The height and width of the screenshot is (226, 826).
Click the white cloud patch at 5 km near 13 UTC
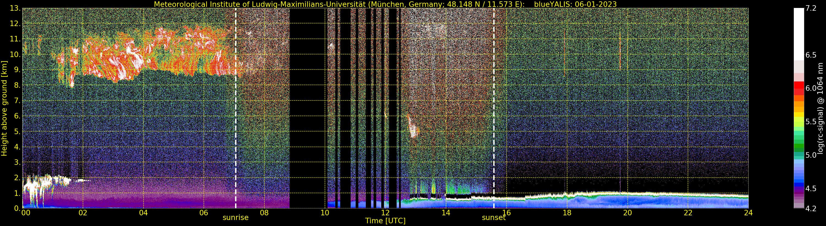[414, 131]
